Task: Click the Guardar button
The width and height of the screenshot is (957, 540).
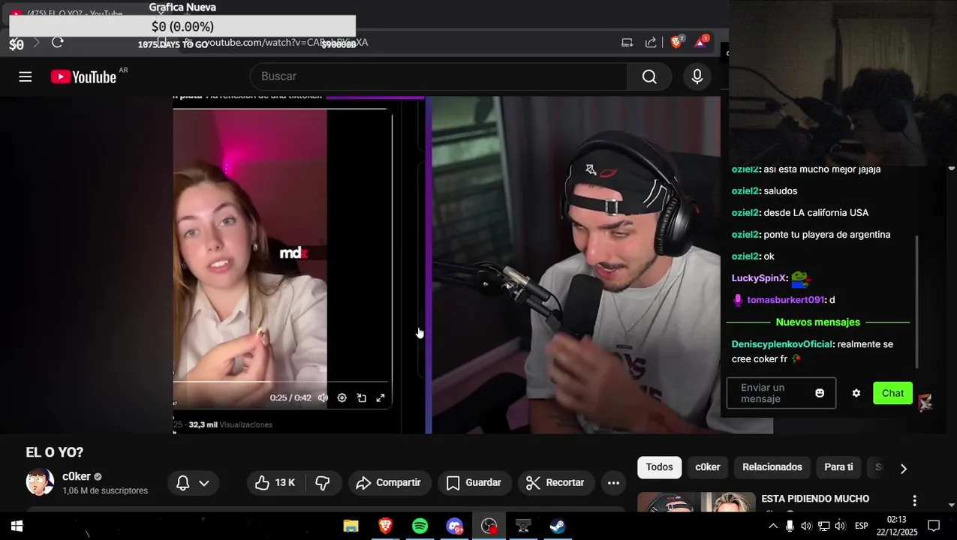Action: (474, 483)
